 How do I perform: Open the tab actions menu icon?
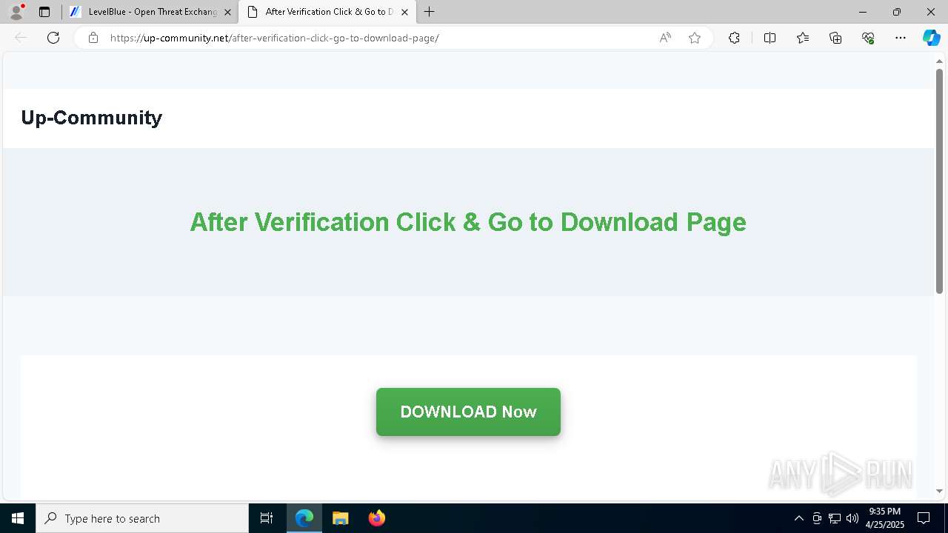coord(44,12)
